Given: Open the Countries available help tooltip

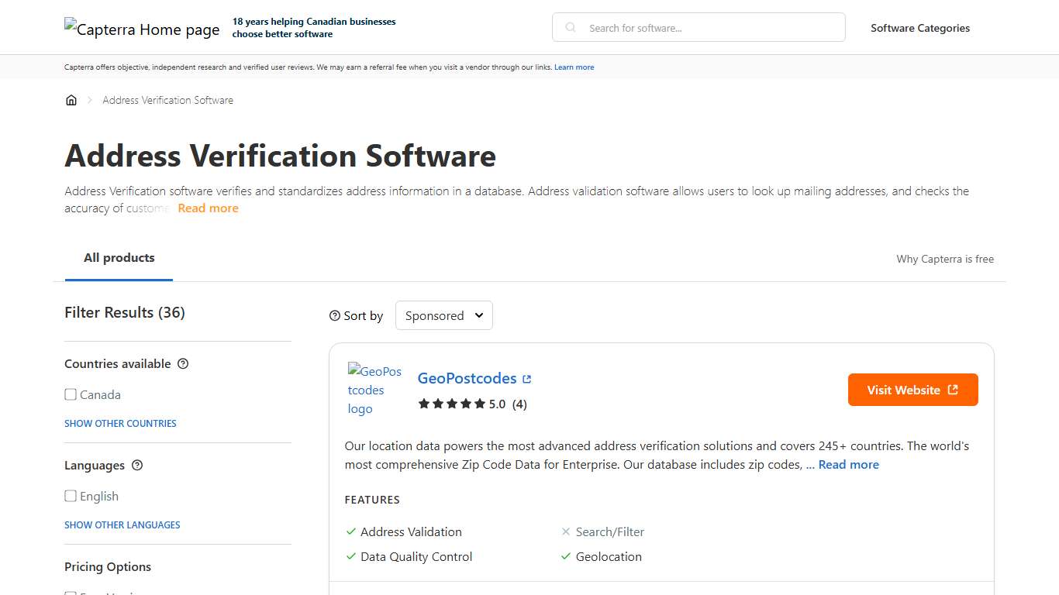Looking at the screenshot, I should 183,363.
